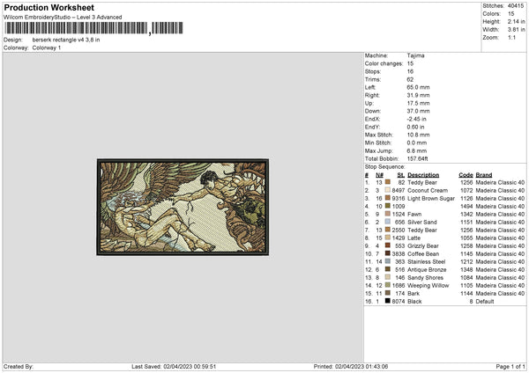Click Width value 3.81 in

pos(516,30)
